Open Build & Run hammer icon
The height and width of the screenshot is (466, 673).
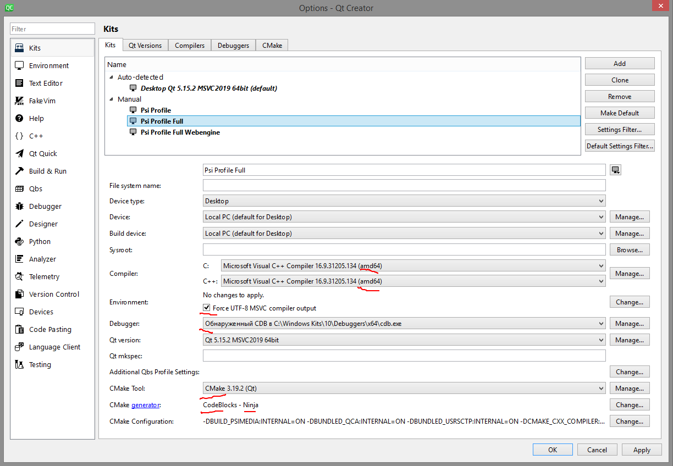click(19, 171)
